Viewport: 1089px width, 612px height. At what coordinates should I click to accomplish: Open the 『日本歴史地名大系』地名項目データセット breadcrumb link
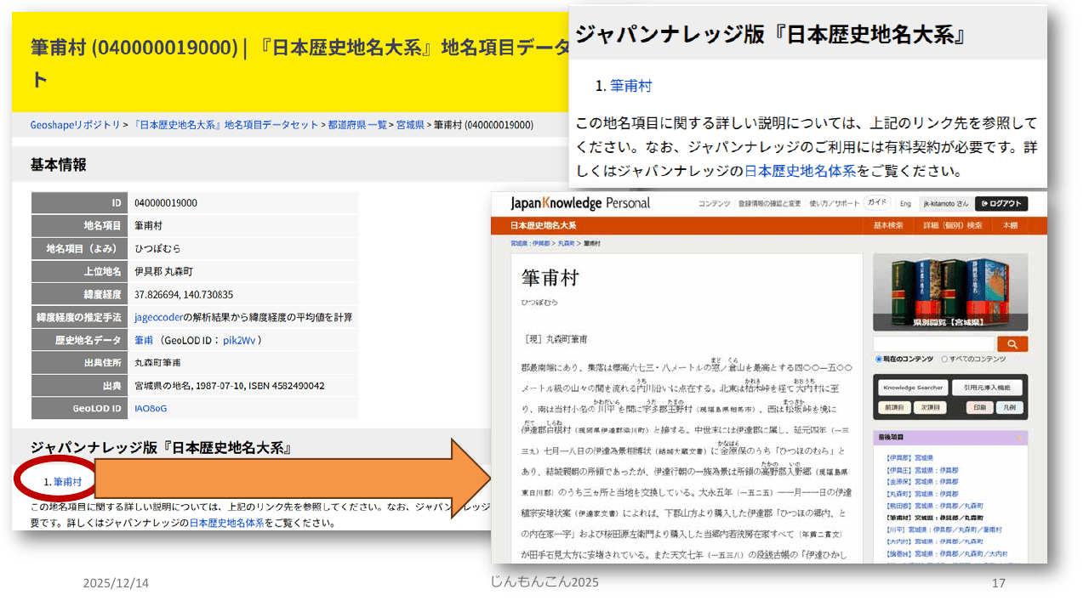point(225,125)
